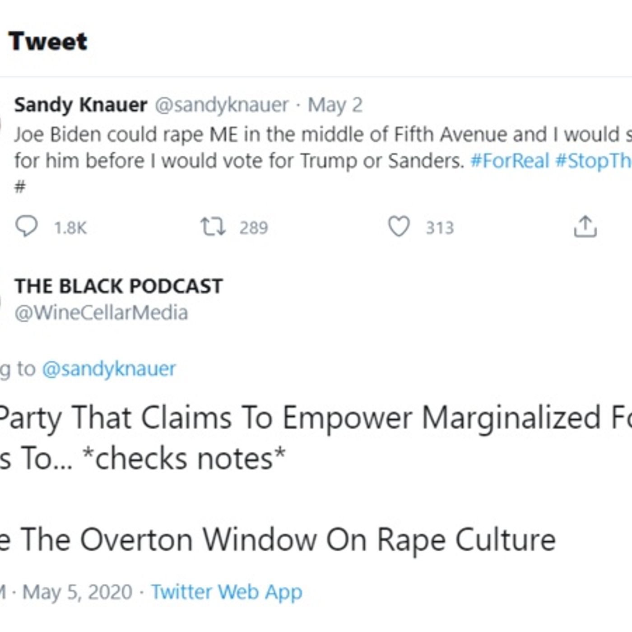The image size is (632, 632).
Task: Click the blue @sandyknauer mention in the reply line
Action: point(109,369)
